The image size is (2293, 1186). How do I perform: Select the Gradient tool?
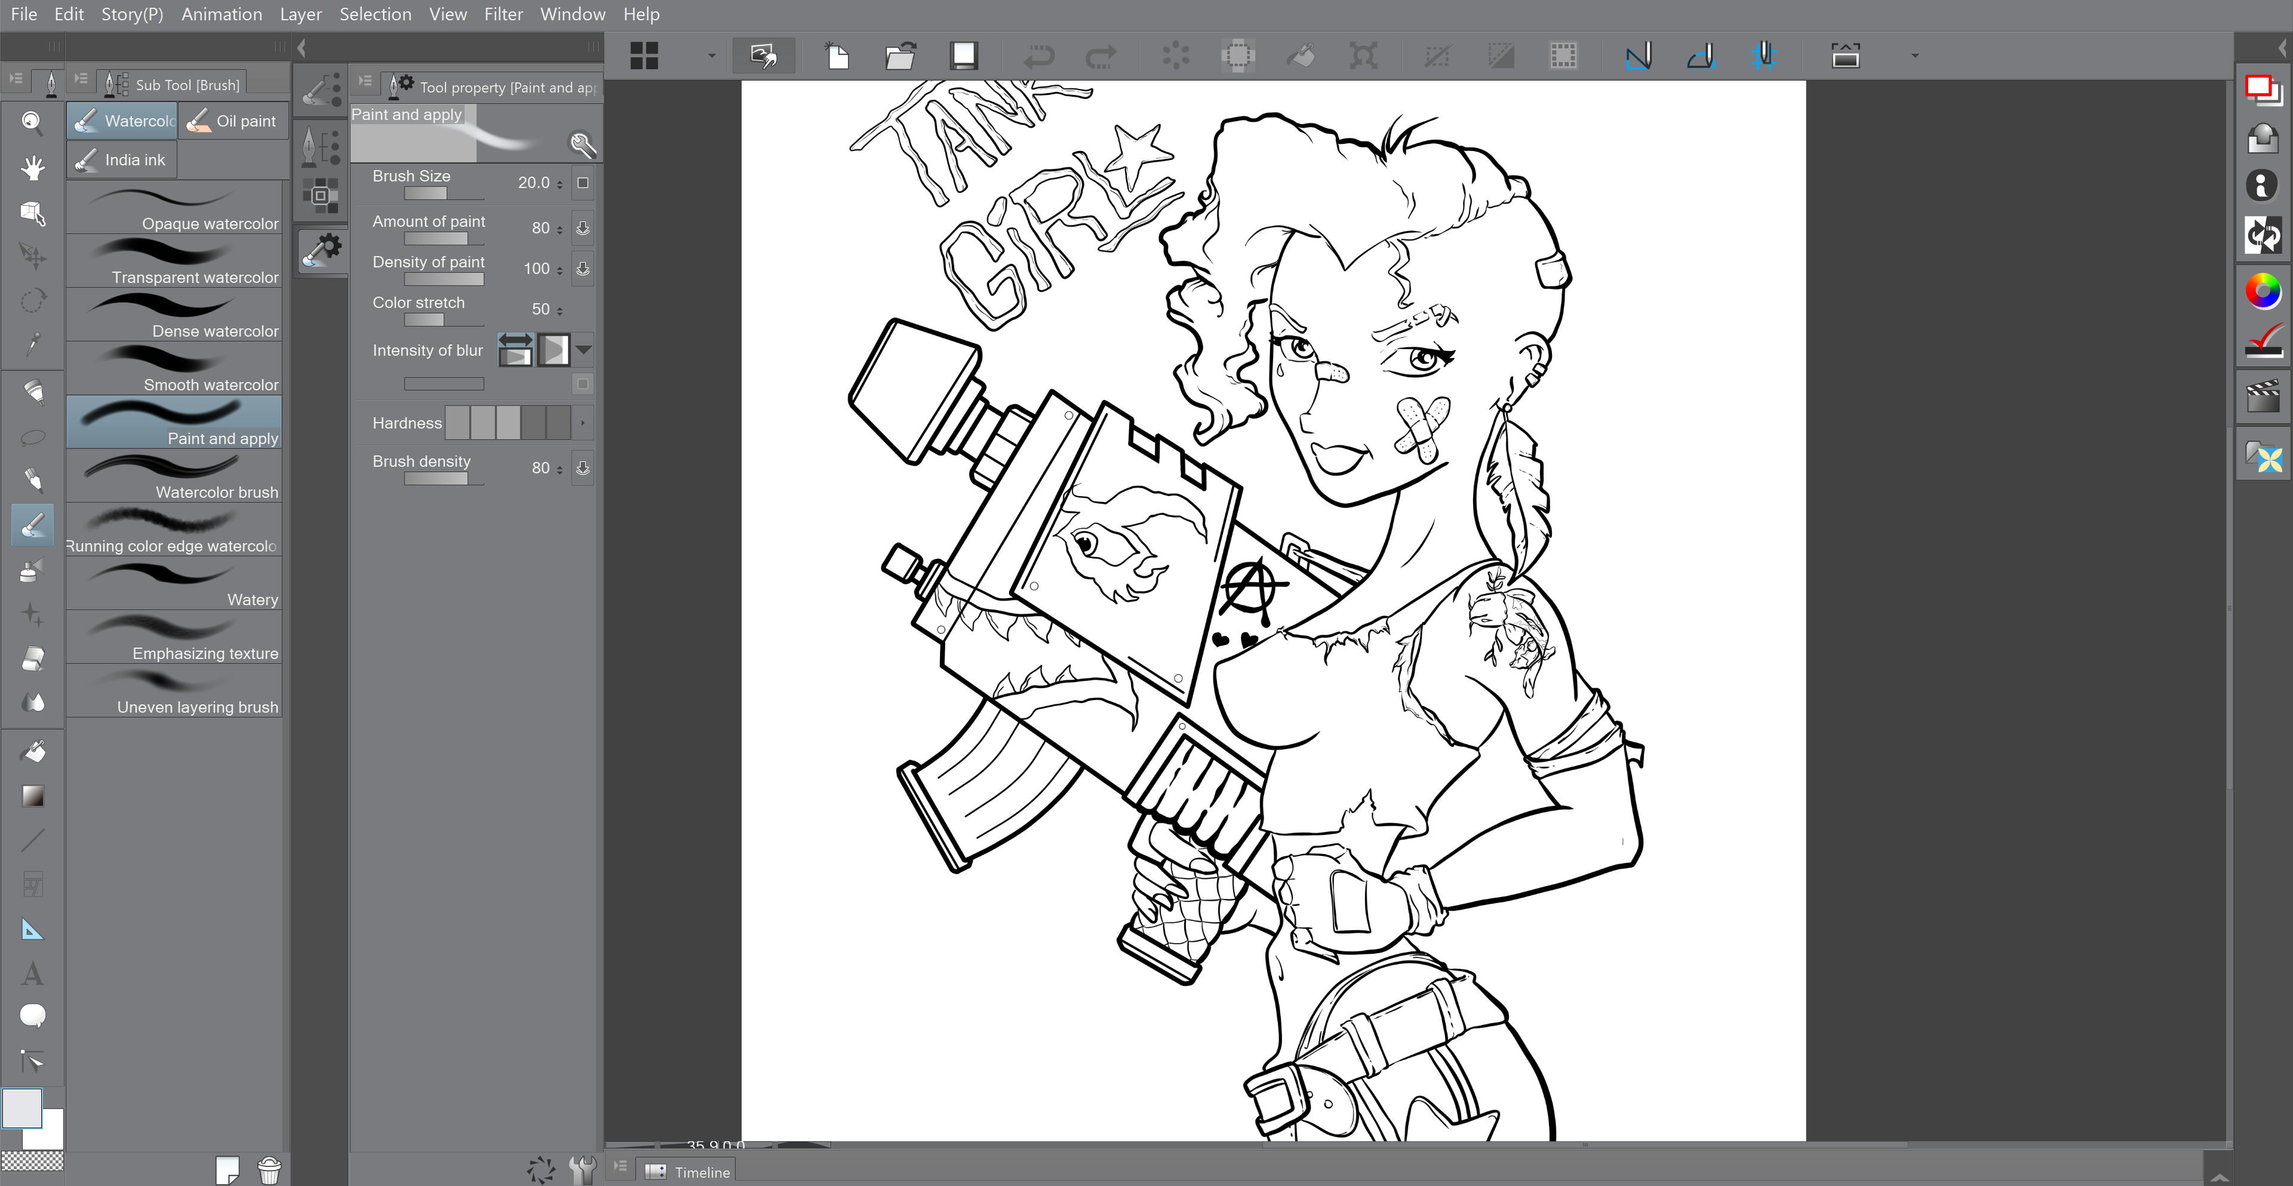coord(32,796)
